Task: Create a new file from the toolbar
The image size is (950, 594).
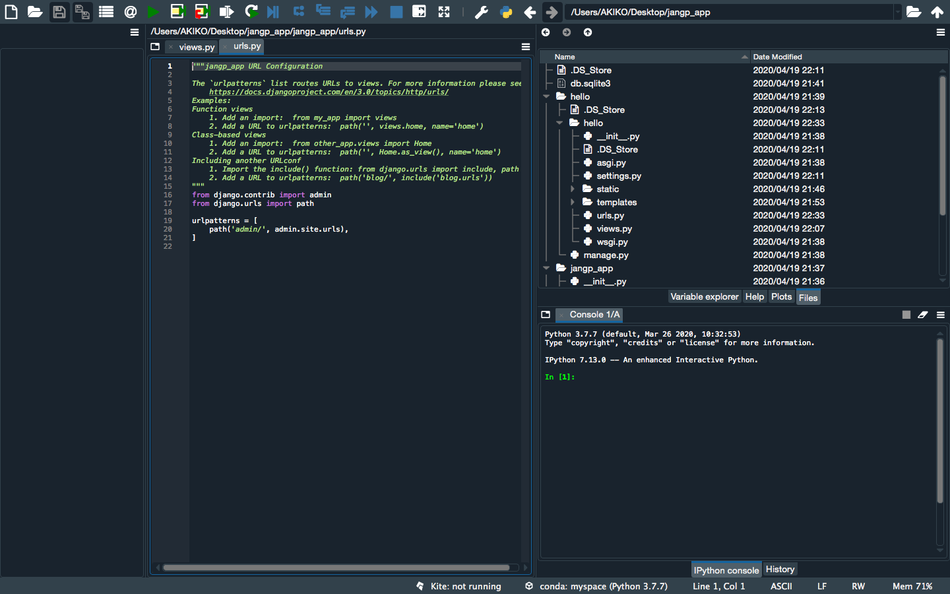Action: click(11, 11)
